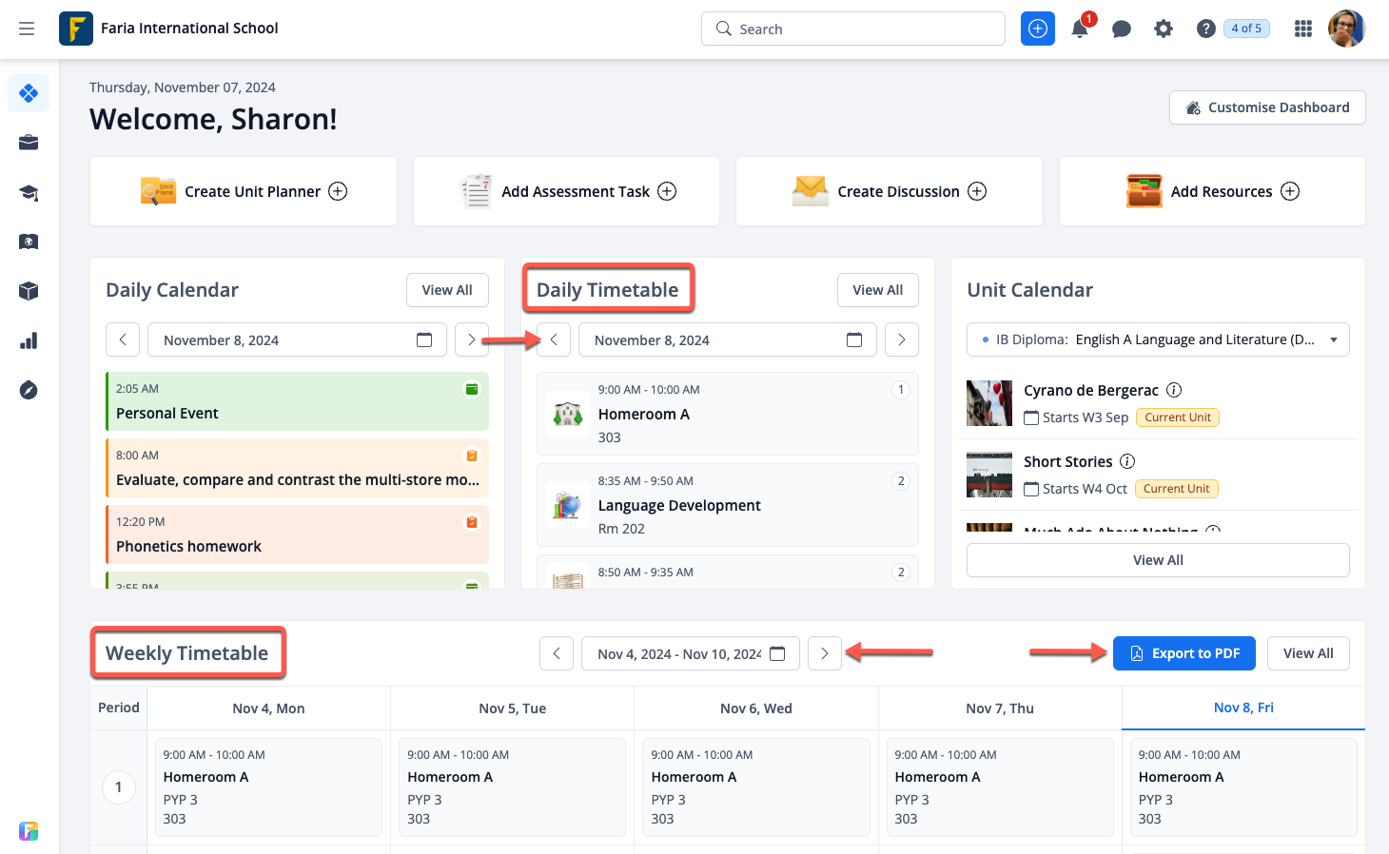Open the apps grid launcher

(1303, 29)
